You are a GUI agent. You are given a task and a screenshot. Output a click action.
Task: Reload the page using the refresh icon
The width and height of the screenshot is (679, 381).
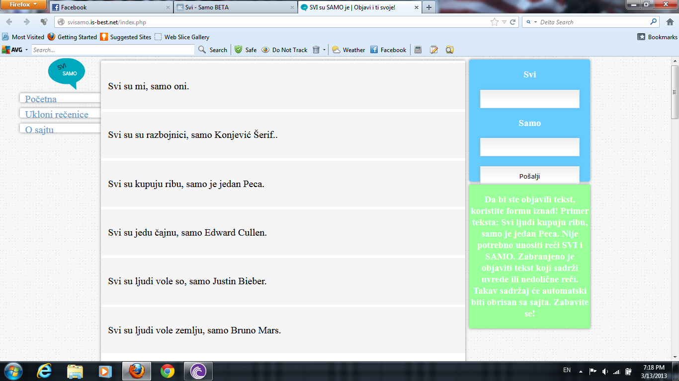513,22
